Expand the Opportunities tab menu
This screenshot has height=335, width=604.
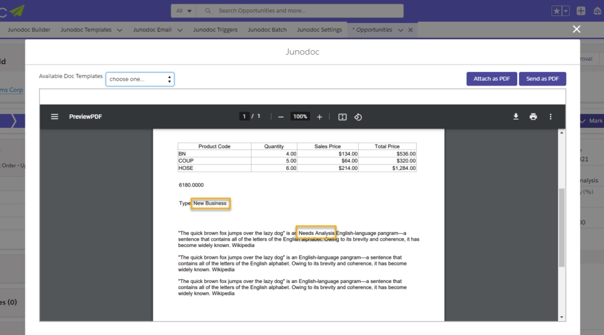pyautogui.click(x=401, y=30)
